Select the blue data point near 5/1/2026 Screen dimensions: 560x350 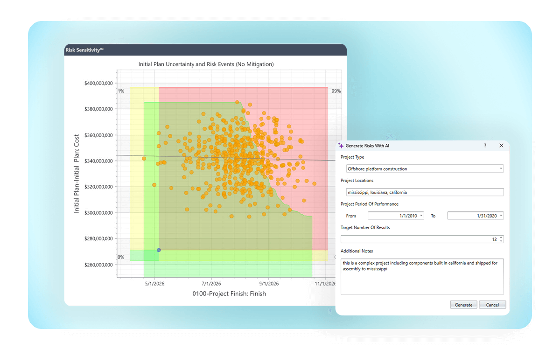[x=159, y=250]
